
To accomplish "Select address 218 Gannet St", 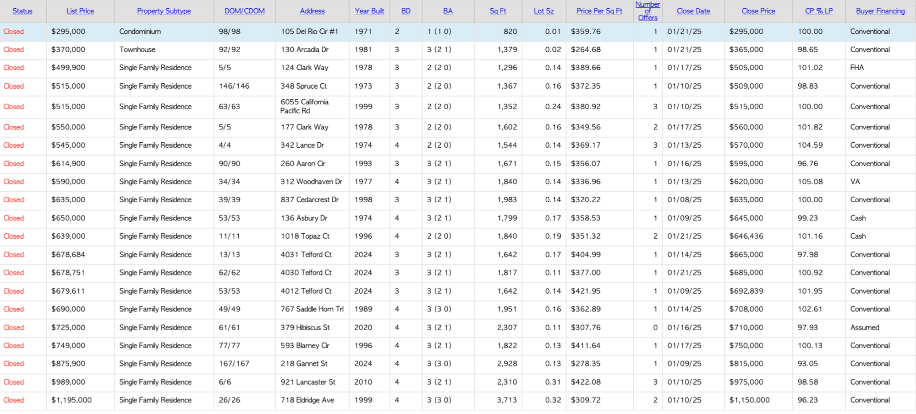I will 304,364.
